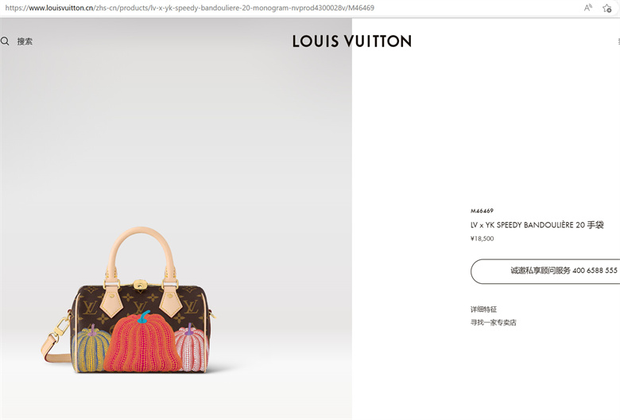Screen dimensions: 620x420
Task: Click the LV monogram on bag's left
Action: pyautogui.click(x=90, y=307)
